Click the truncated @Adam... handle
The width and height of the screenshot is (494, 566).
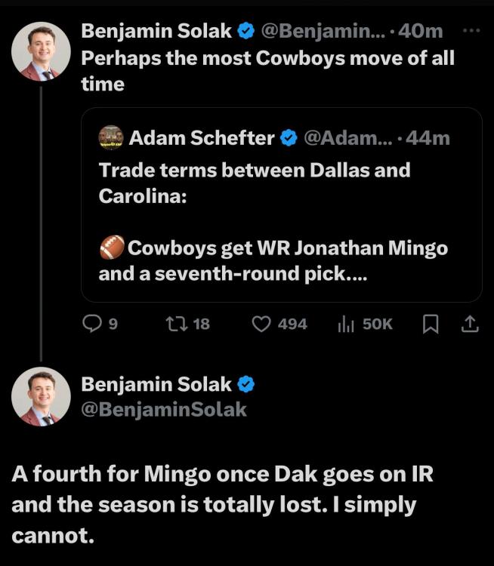pos(347,138)
